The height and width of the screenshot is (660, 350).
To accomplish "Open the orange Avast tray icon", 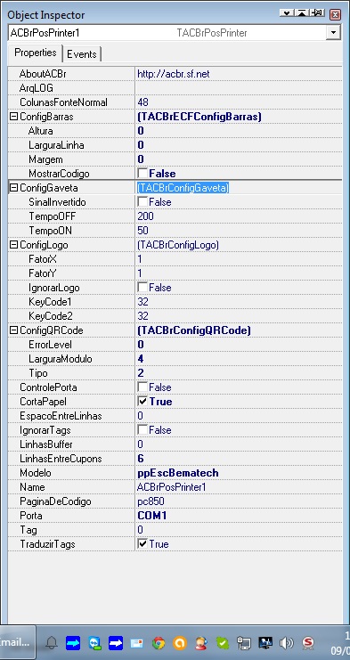I will 180,643.
